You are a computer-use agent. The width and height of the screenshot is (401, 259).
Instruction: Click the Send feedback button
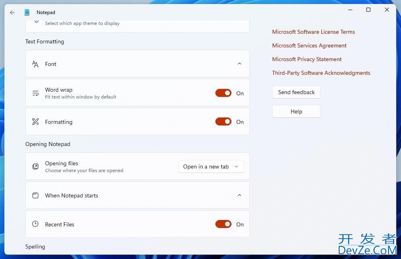pos(296,92)
